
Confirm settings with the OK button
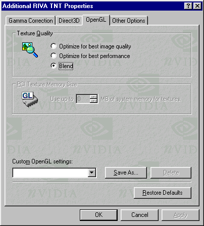[x=98, y=215]
